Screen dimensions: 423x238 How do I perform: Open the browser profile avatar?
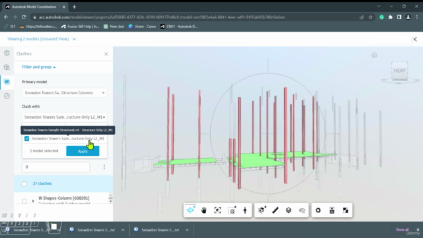pos(408,17)
